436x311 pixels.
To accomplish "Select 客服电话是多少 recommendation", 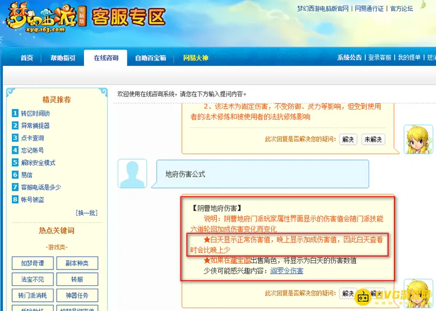I will pos(41,187).
